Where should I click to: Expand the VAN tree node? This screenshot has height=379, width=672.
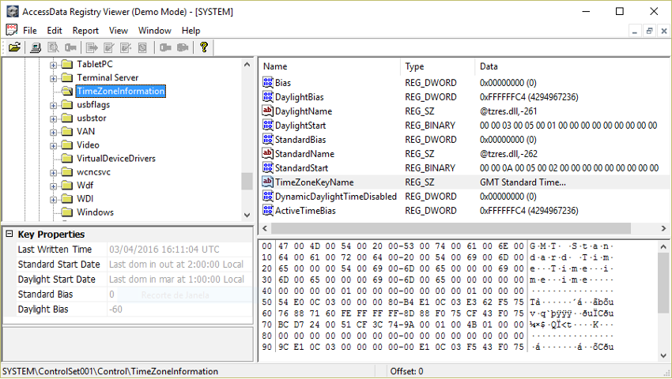[x=53, y=133]
